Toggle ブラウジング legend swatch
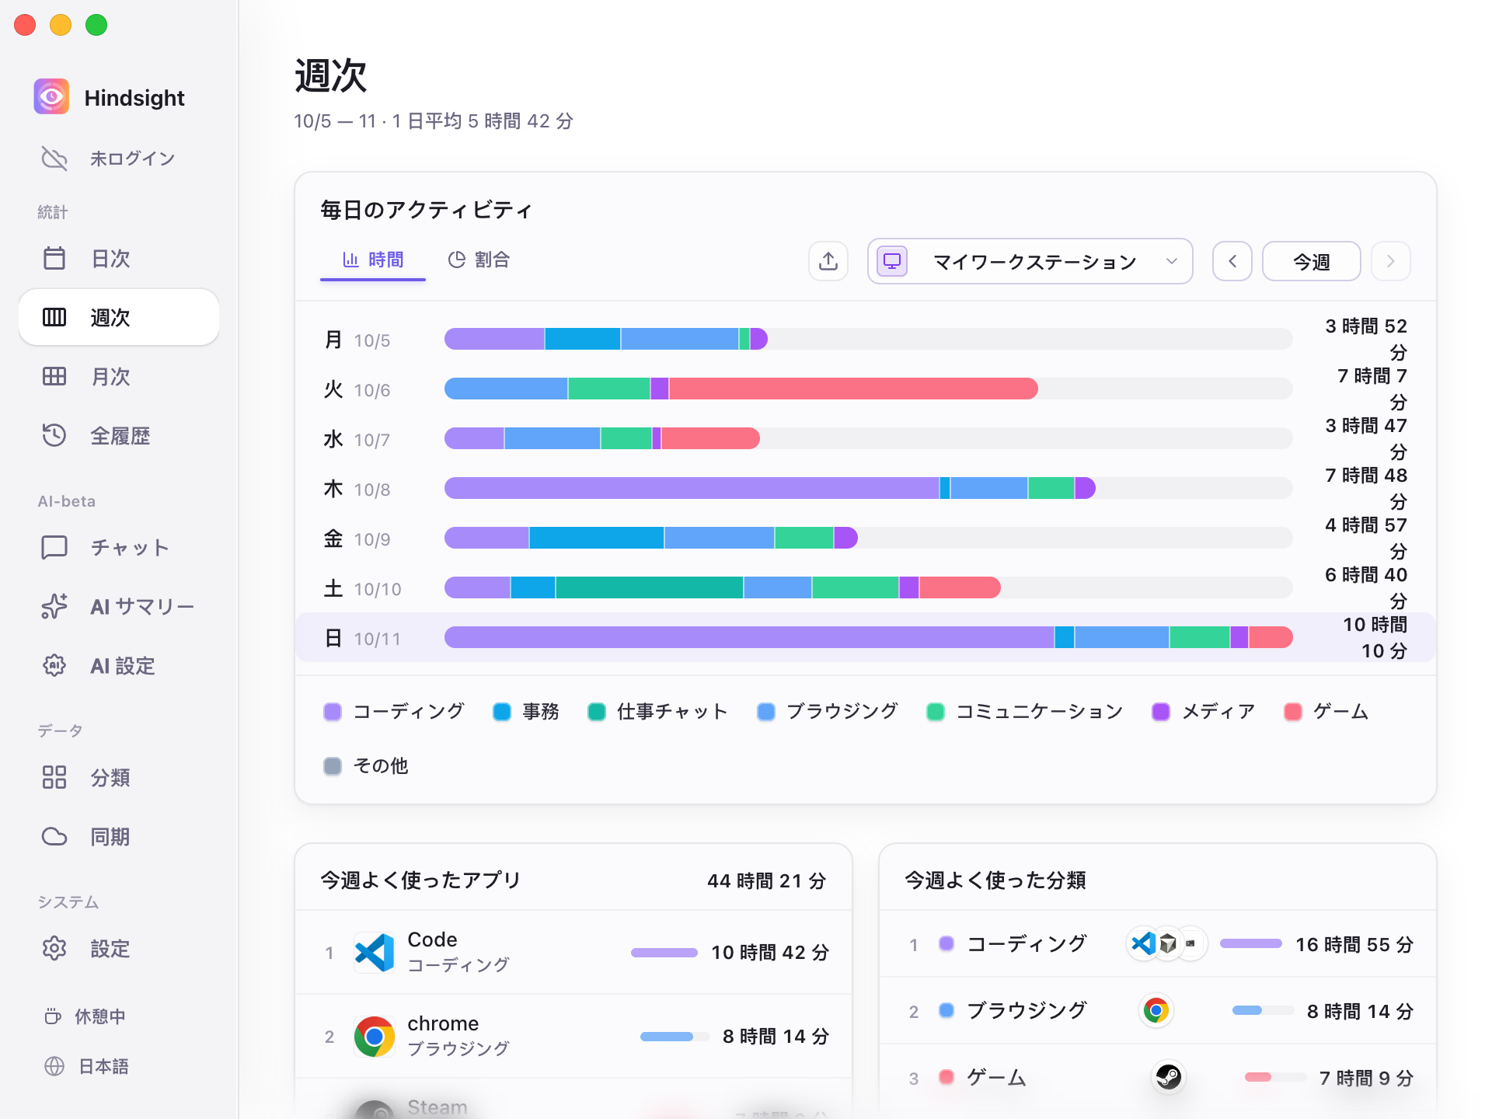 [x=766, y=712]
